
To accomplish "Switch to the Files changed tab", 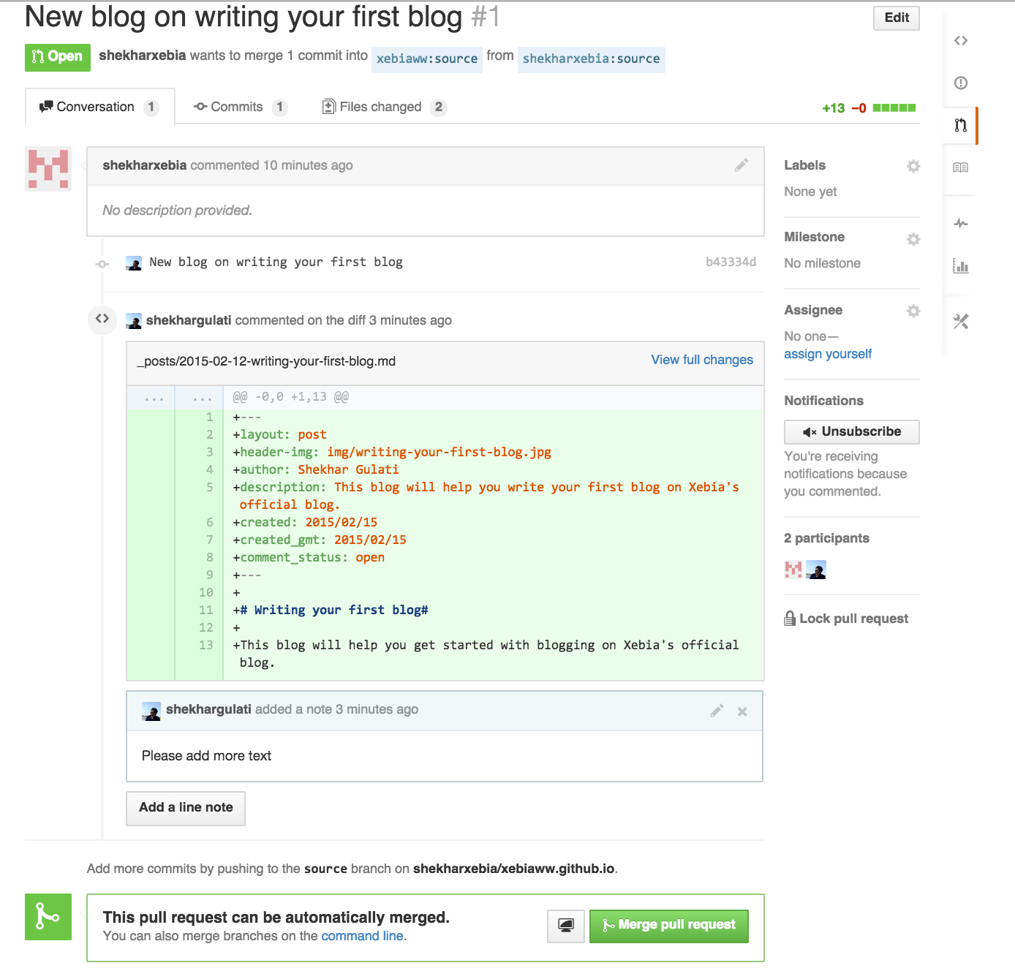I will click(382, 107).
